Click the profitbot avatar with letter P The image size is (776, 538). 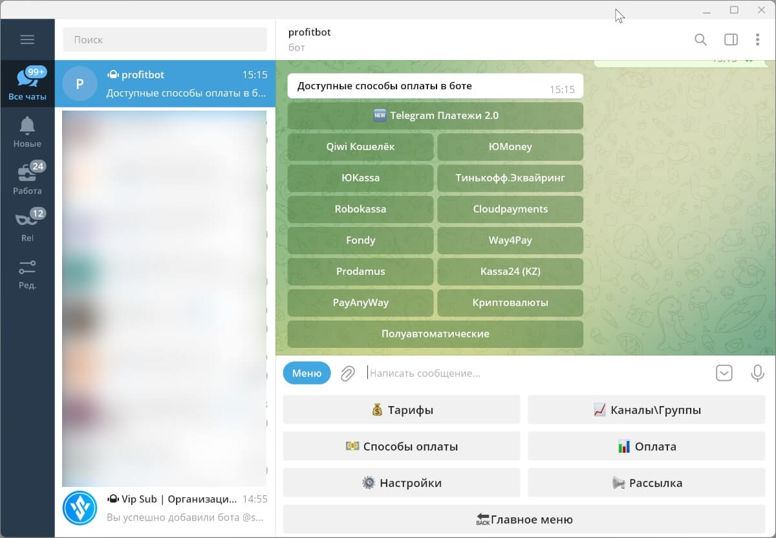click(80, 84)
